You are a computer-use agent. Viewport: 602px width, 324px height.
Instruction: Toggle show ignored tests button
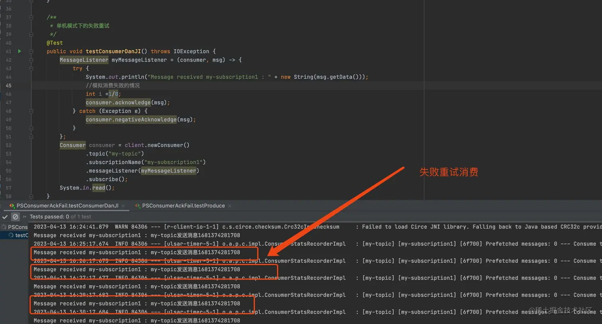pyautogui.click(x=15, y=217)
